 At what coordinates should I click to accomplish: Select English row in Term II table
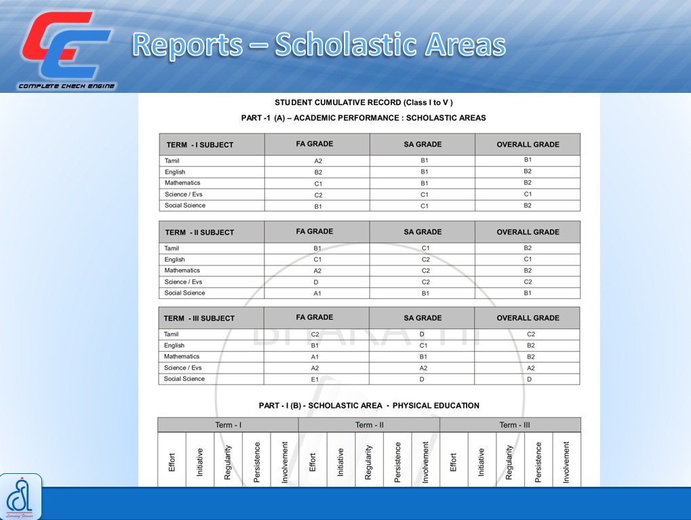point(370,260)
